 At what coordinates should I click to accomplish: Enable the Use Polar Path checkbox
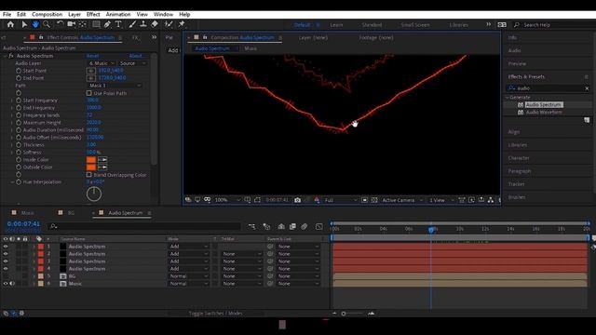(89, 93)
